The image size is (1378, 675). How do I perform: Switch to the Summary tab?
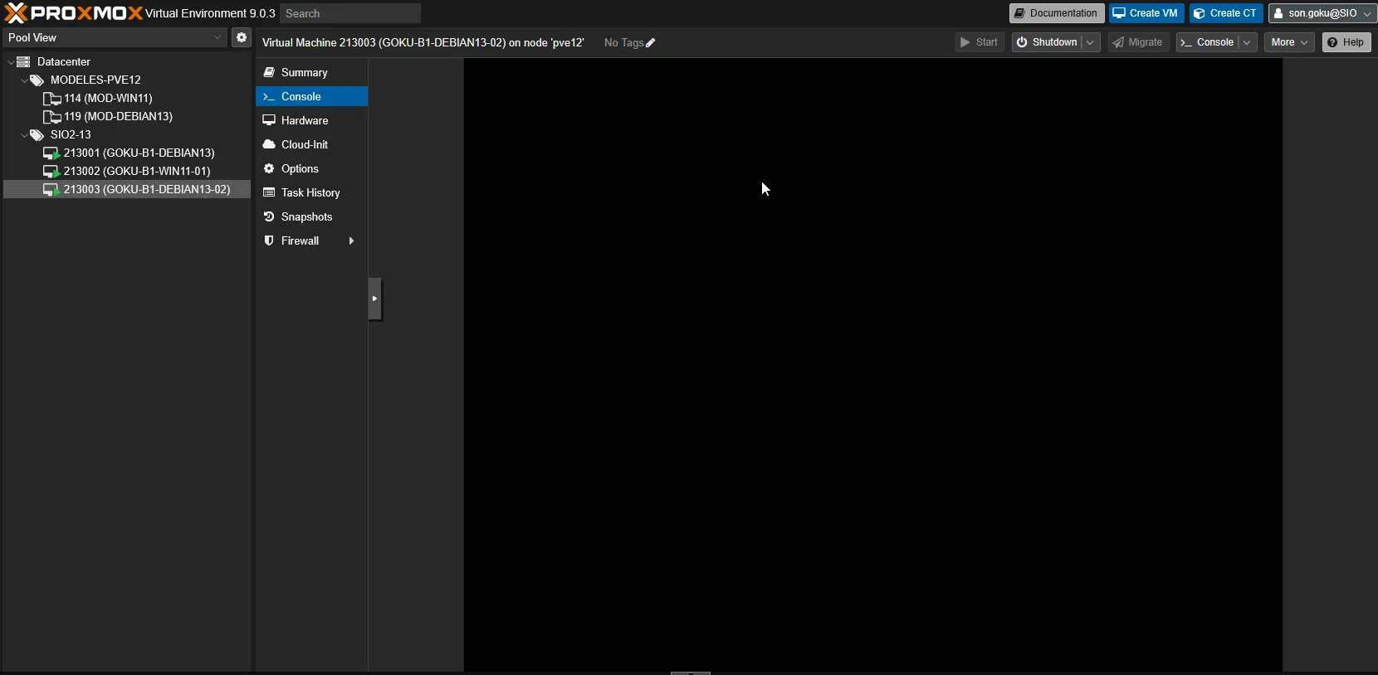pos(304,72)
